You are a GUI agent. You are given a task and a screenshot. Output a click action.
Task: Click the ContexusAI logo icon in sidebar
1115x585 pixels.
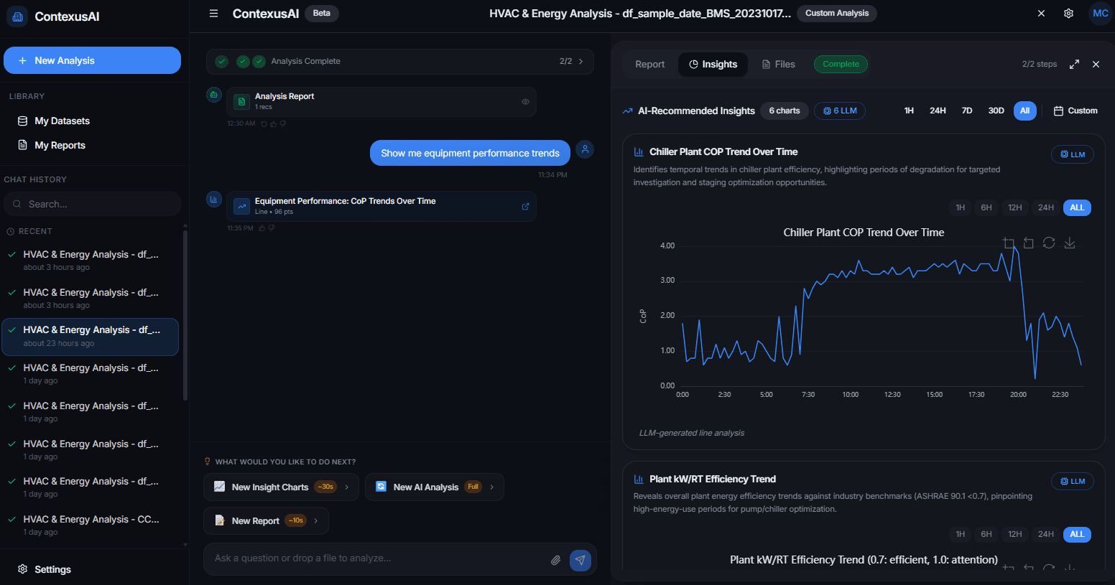(x=18, y=16)
